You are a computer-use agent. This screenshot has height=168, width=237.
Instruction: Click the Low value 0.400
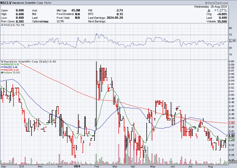point(20,18)
